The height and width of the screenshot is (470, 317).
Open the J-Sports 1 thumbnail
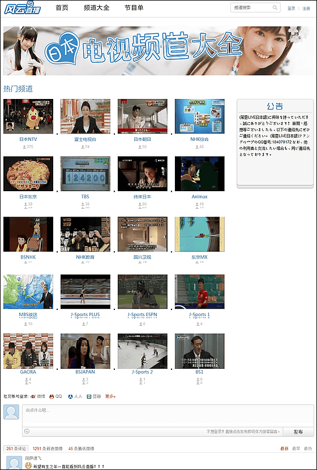tap(200, 292)
